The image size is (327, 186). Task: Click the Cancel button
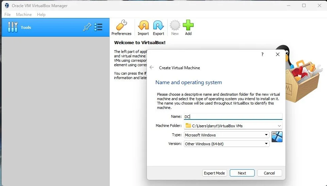270,173
